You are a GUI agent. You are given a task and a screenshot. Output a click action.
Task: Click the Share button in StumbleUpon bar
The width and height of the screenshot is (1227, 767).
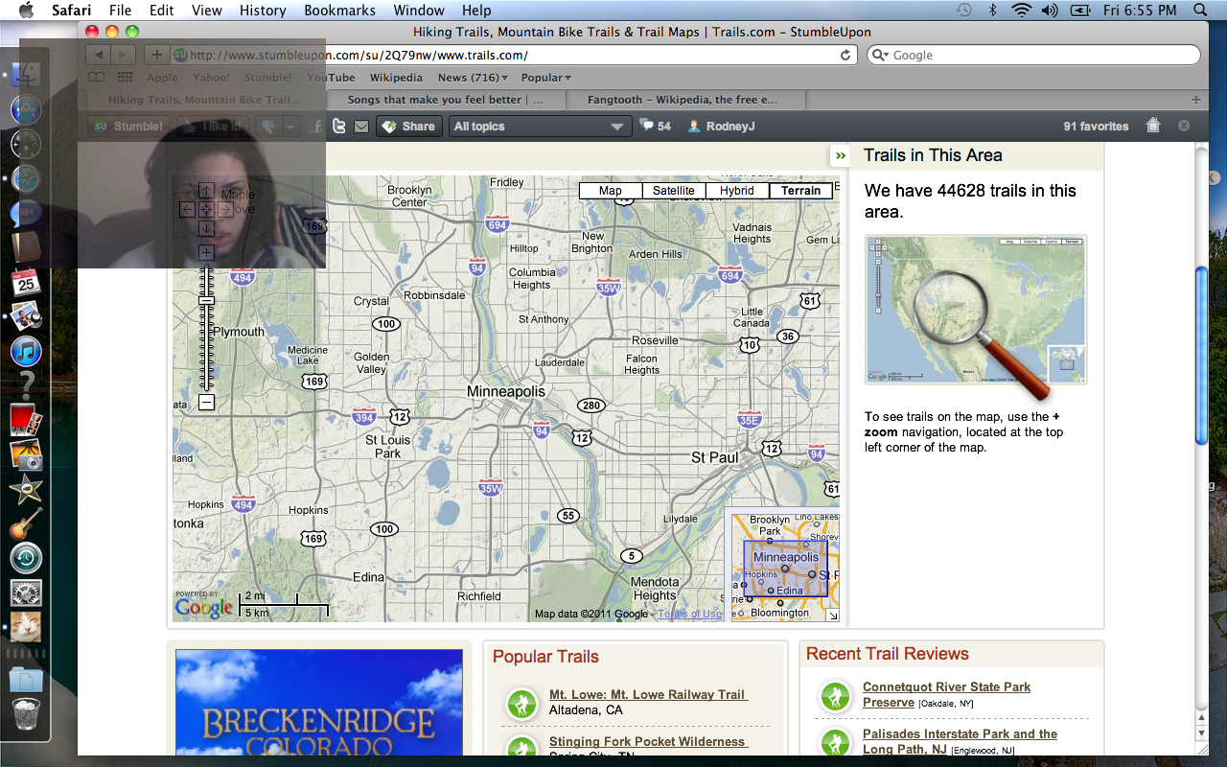pos(408,127)
